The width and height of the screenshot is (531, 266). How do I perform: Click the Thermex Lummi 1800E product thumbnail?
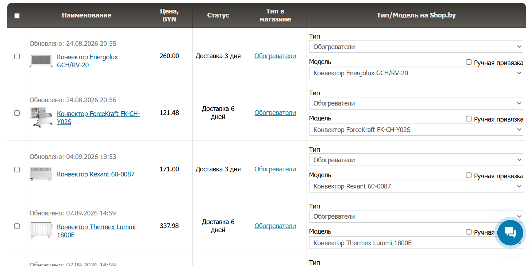click(41, 230)
